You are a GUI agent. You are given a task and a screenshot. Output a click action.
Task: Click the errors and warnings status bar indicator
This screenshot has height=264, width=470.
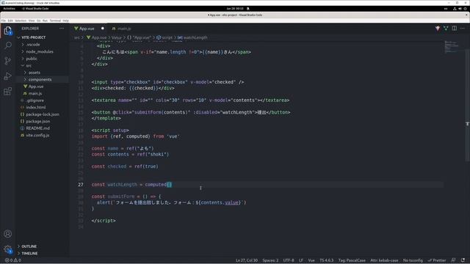point(13,260)
